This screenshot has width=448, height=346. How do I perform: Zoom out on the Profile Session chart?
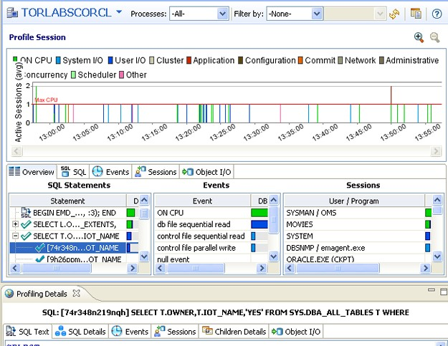435,37
